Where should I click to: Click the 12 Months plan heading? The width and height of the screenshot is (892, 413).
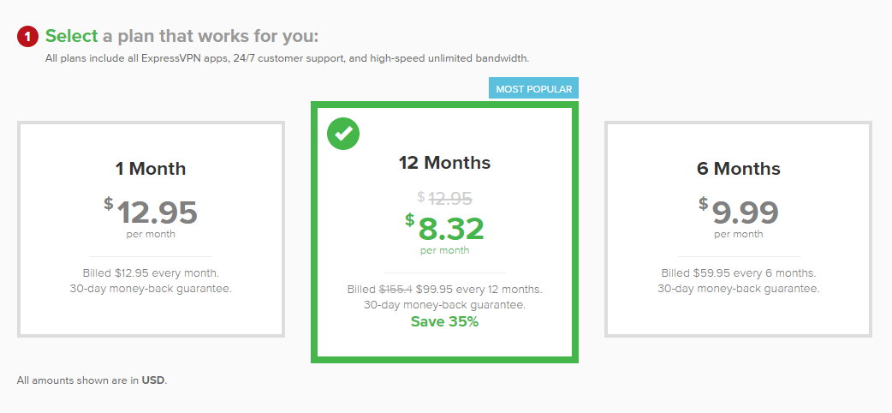444,162
